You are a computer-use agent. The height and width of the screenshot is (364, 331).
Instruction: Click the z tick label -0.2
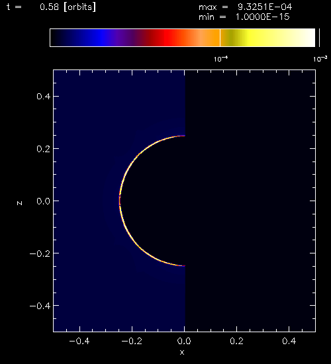[40, 253]
